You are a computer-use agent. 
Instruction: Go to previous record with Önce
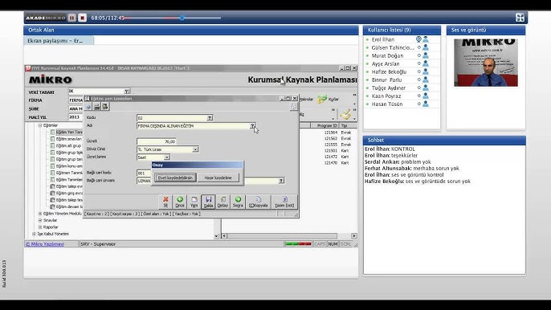(x=180, y=202)
